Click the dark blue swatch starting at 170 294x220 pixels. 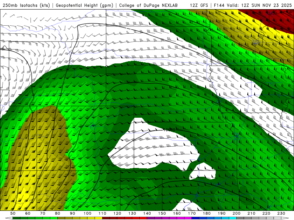(x=196, y=218)
